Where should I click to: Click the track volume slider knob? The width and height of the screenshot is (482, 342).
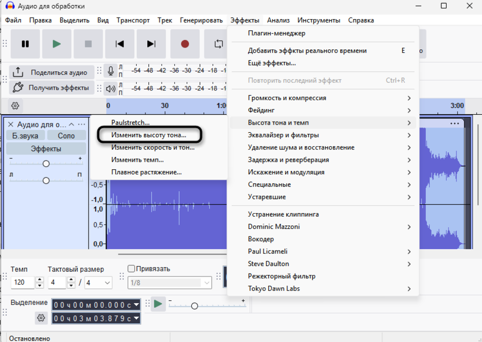(46, 163)
